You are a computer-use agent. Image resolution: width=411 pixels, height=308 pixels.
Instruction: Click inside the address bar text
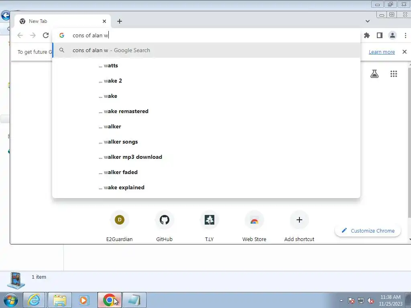click(90, 35)
